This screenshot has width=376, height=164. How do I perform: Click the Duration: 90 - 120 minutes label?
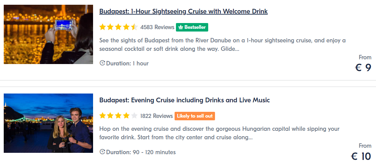point(141,152)
